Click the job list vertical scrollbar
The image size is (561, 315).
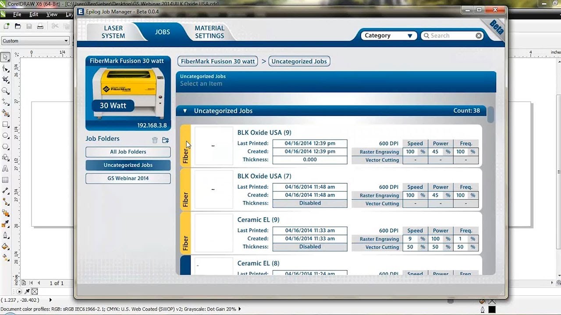491,115
